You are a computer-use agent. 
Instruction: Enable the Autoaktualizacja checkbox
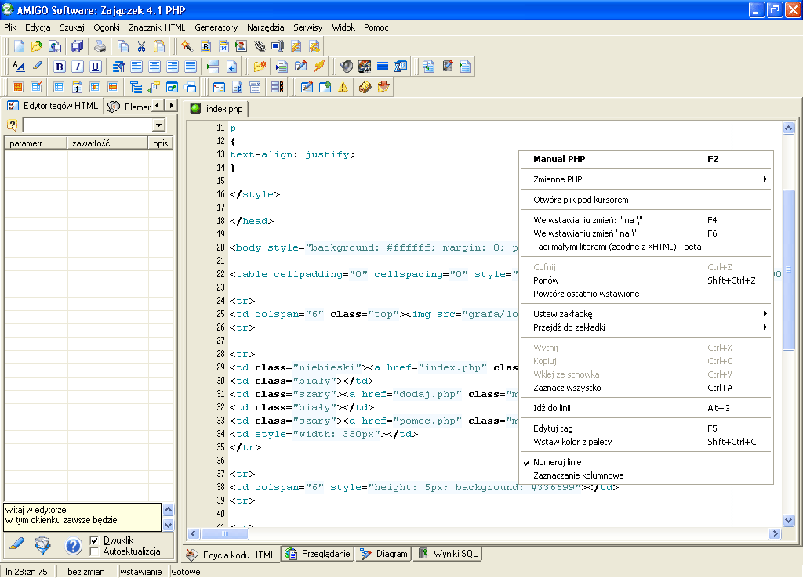[x=94, y=551]
